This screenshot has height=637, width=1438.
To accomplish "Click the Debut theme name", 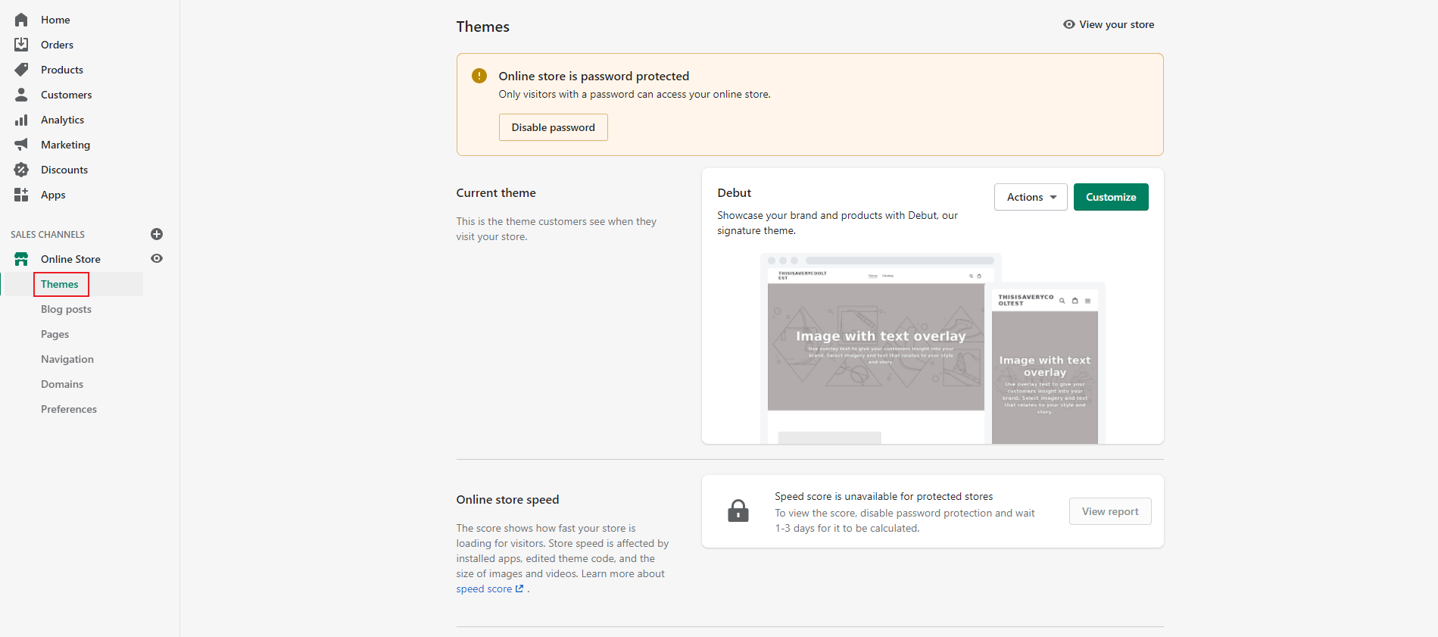I will click(x=734, y=192).
